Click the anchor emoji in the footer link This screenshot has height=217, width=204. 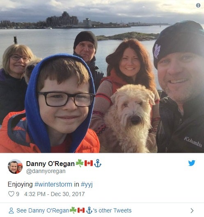(89, 210)
